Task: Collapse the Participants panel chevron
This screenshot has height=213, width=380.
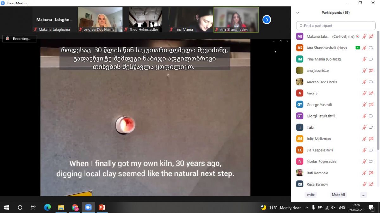Action: coord(297,13)
